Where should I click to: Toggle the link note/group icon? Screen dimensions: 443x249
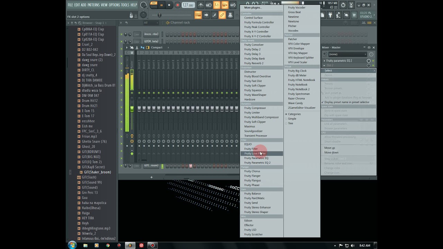pos(222,15)
